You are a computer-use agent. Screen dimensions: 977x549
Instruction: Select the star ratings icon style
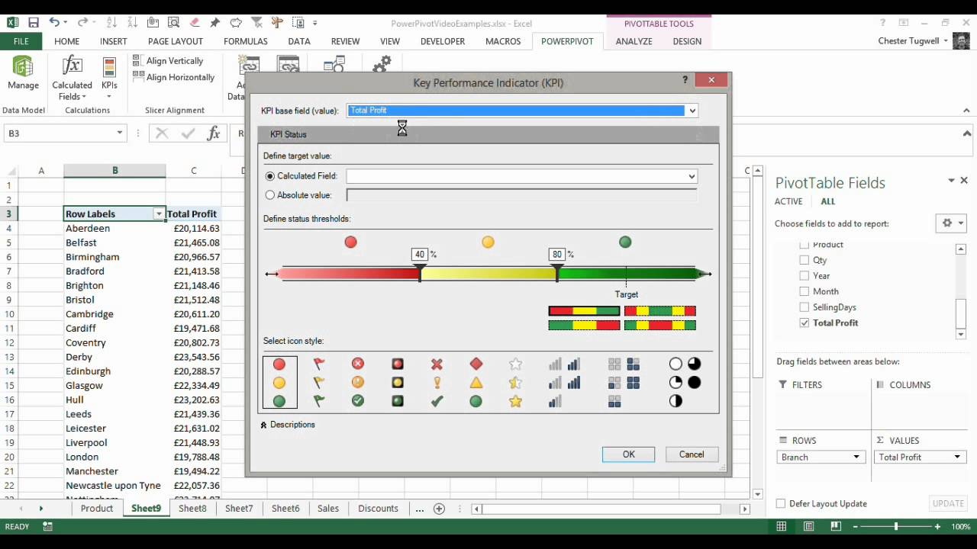click(x=516, y=382)
